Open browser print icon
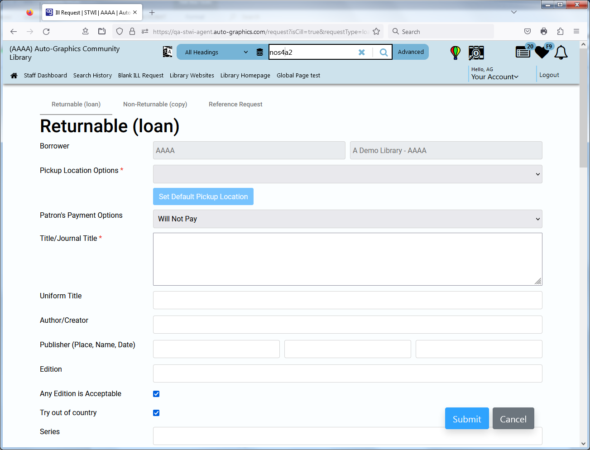The image size is (590, 450). click(544, 32)
